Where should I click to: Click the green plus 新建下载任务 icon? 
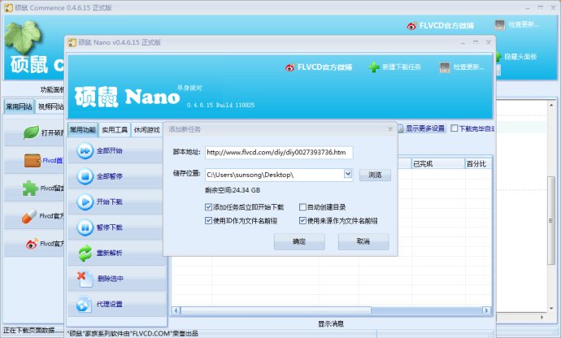(x=374, y=67)
